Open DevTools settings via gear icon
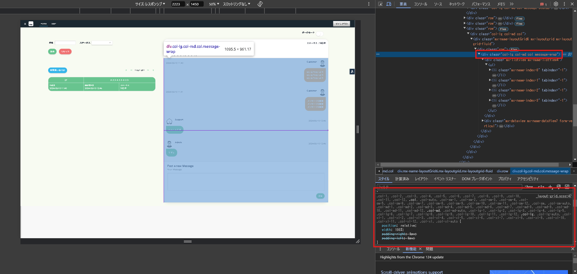The image size is (577, 274). coord(556,4)
